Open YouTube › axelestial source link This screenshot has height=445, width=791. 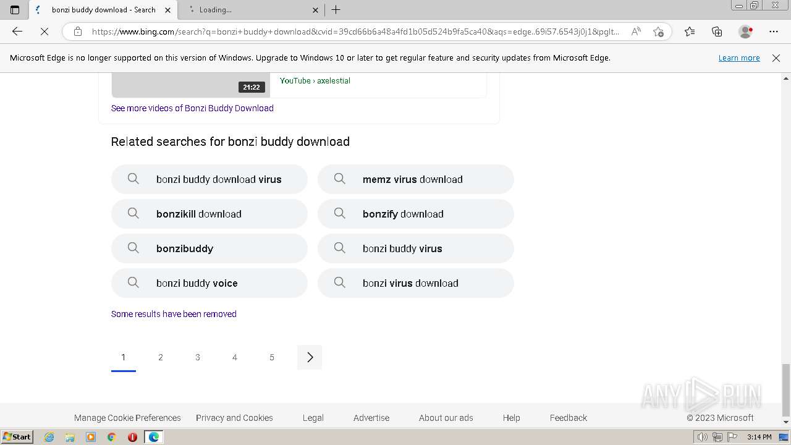(x=315, y=81)
